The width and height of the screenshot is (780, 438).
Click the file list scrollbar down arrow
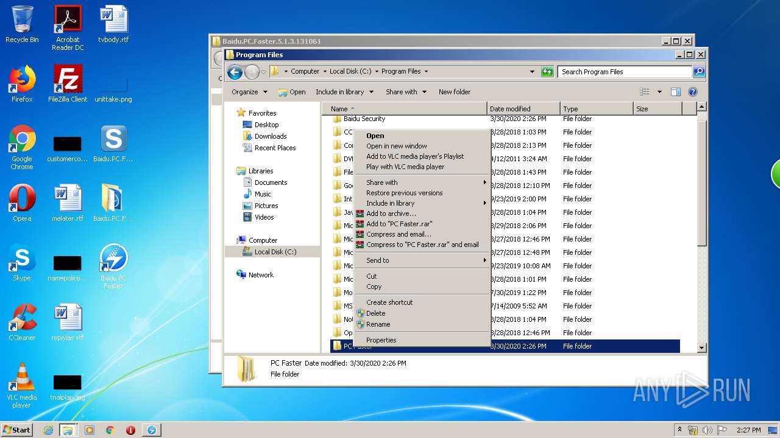point(701,348)
